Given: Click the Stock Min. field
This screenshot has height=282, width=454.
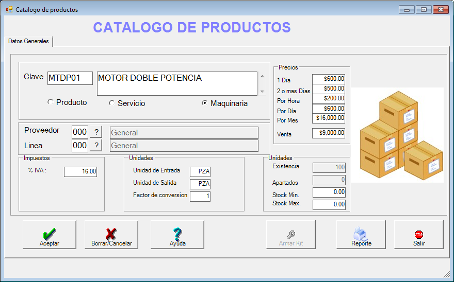Looking at the screenshot, I should coord(329,192).
